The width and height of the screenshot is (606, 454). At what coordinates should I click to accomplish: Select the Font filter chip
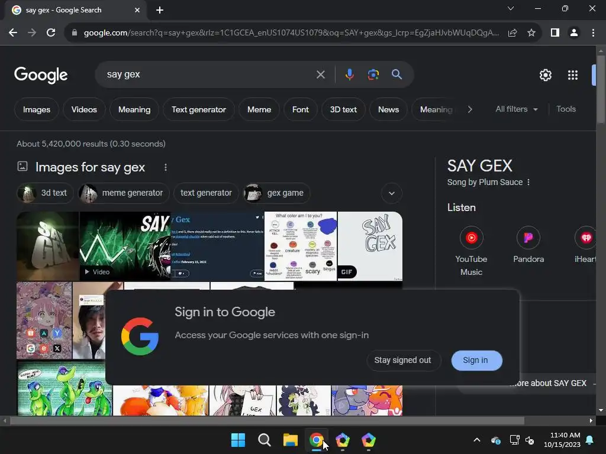pos(300,109)
